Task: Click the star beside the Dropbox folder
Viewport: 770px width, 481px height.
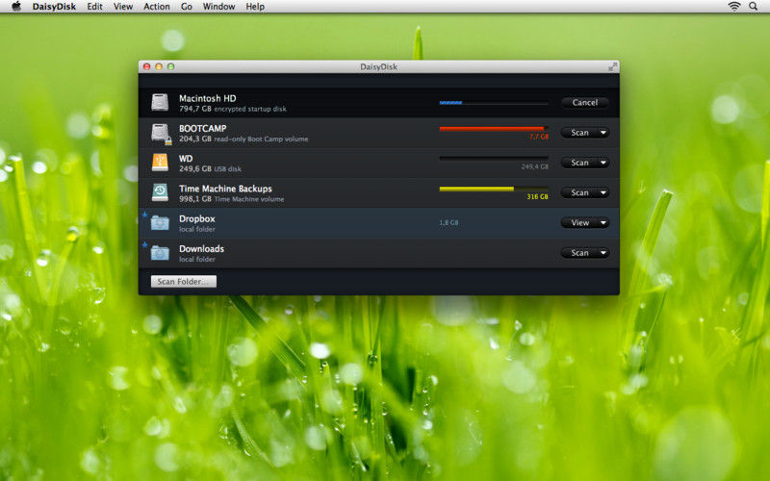Action: click(145, 215)
